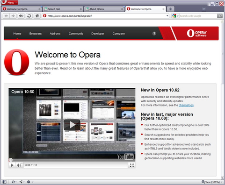Click the Opera 10.60 video title
The width and height of the screenshot is (225, 185).
[x=23, y=92]
